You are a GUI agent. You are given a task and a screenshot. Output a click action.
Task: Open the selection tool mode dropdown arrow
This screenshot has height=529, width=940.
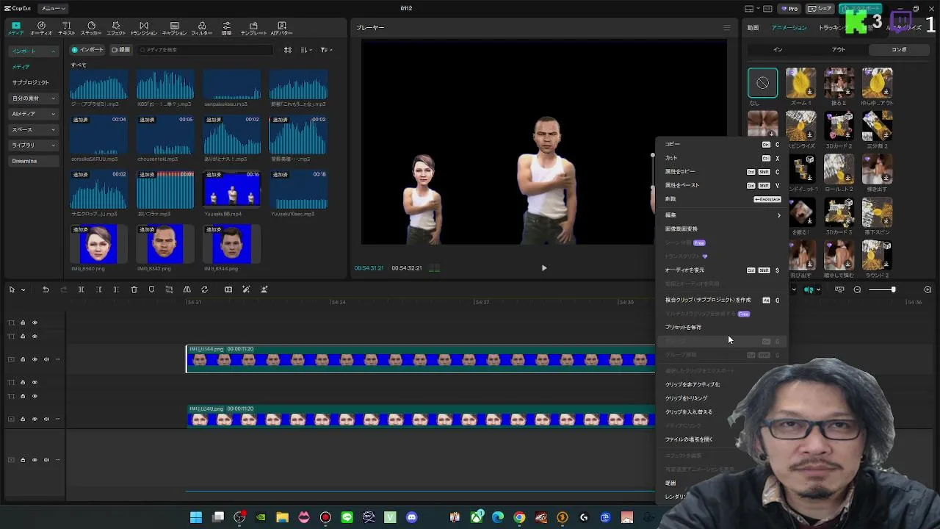[23, 289]
